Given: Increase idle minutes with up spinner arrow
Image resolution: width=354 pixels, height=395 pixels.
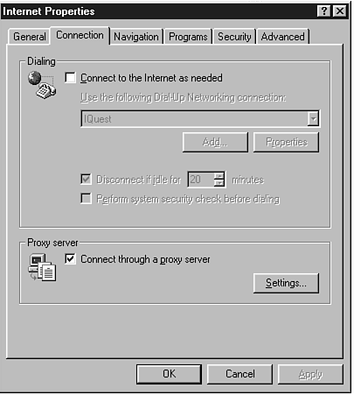Looking at the screenshot, I should [219, 176].
